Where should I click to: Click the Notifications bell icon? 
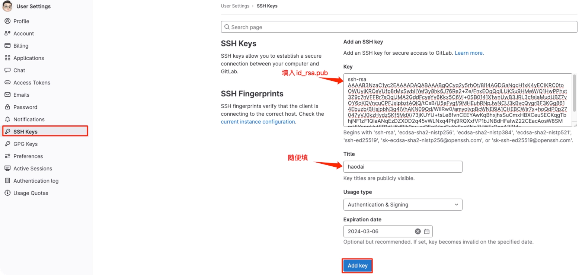tap(7, 119)
